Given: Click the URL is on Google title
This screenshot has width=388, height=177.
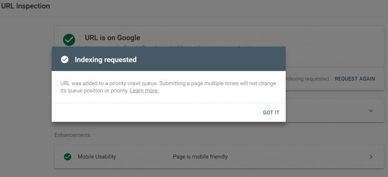Looking at the screenshot, I should (x=112, y=38).
